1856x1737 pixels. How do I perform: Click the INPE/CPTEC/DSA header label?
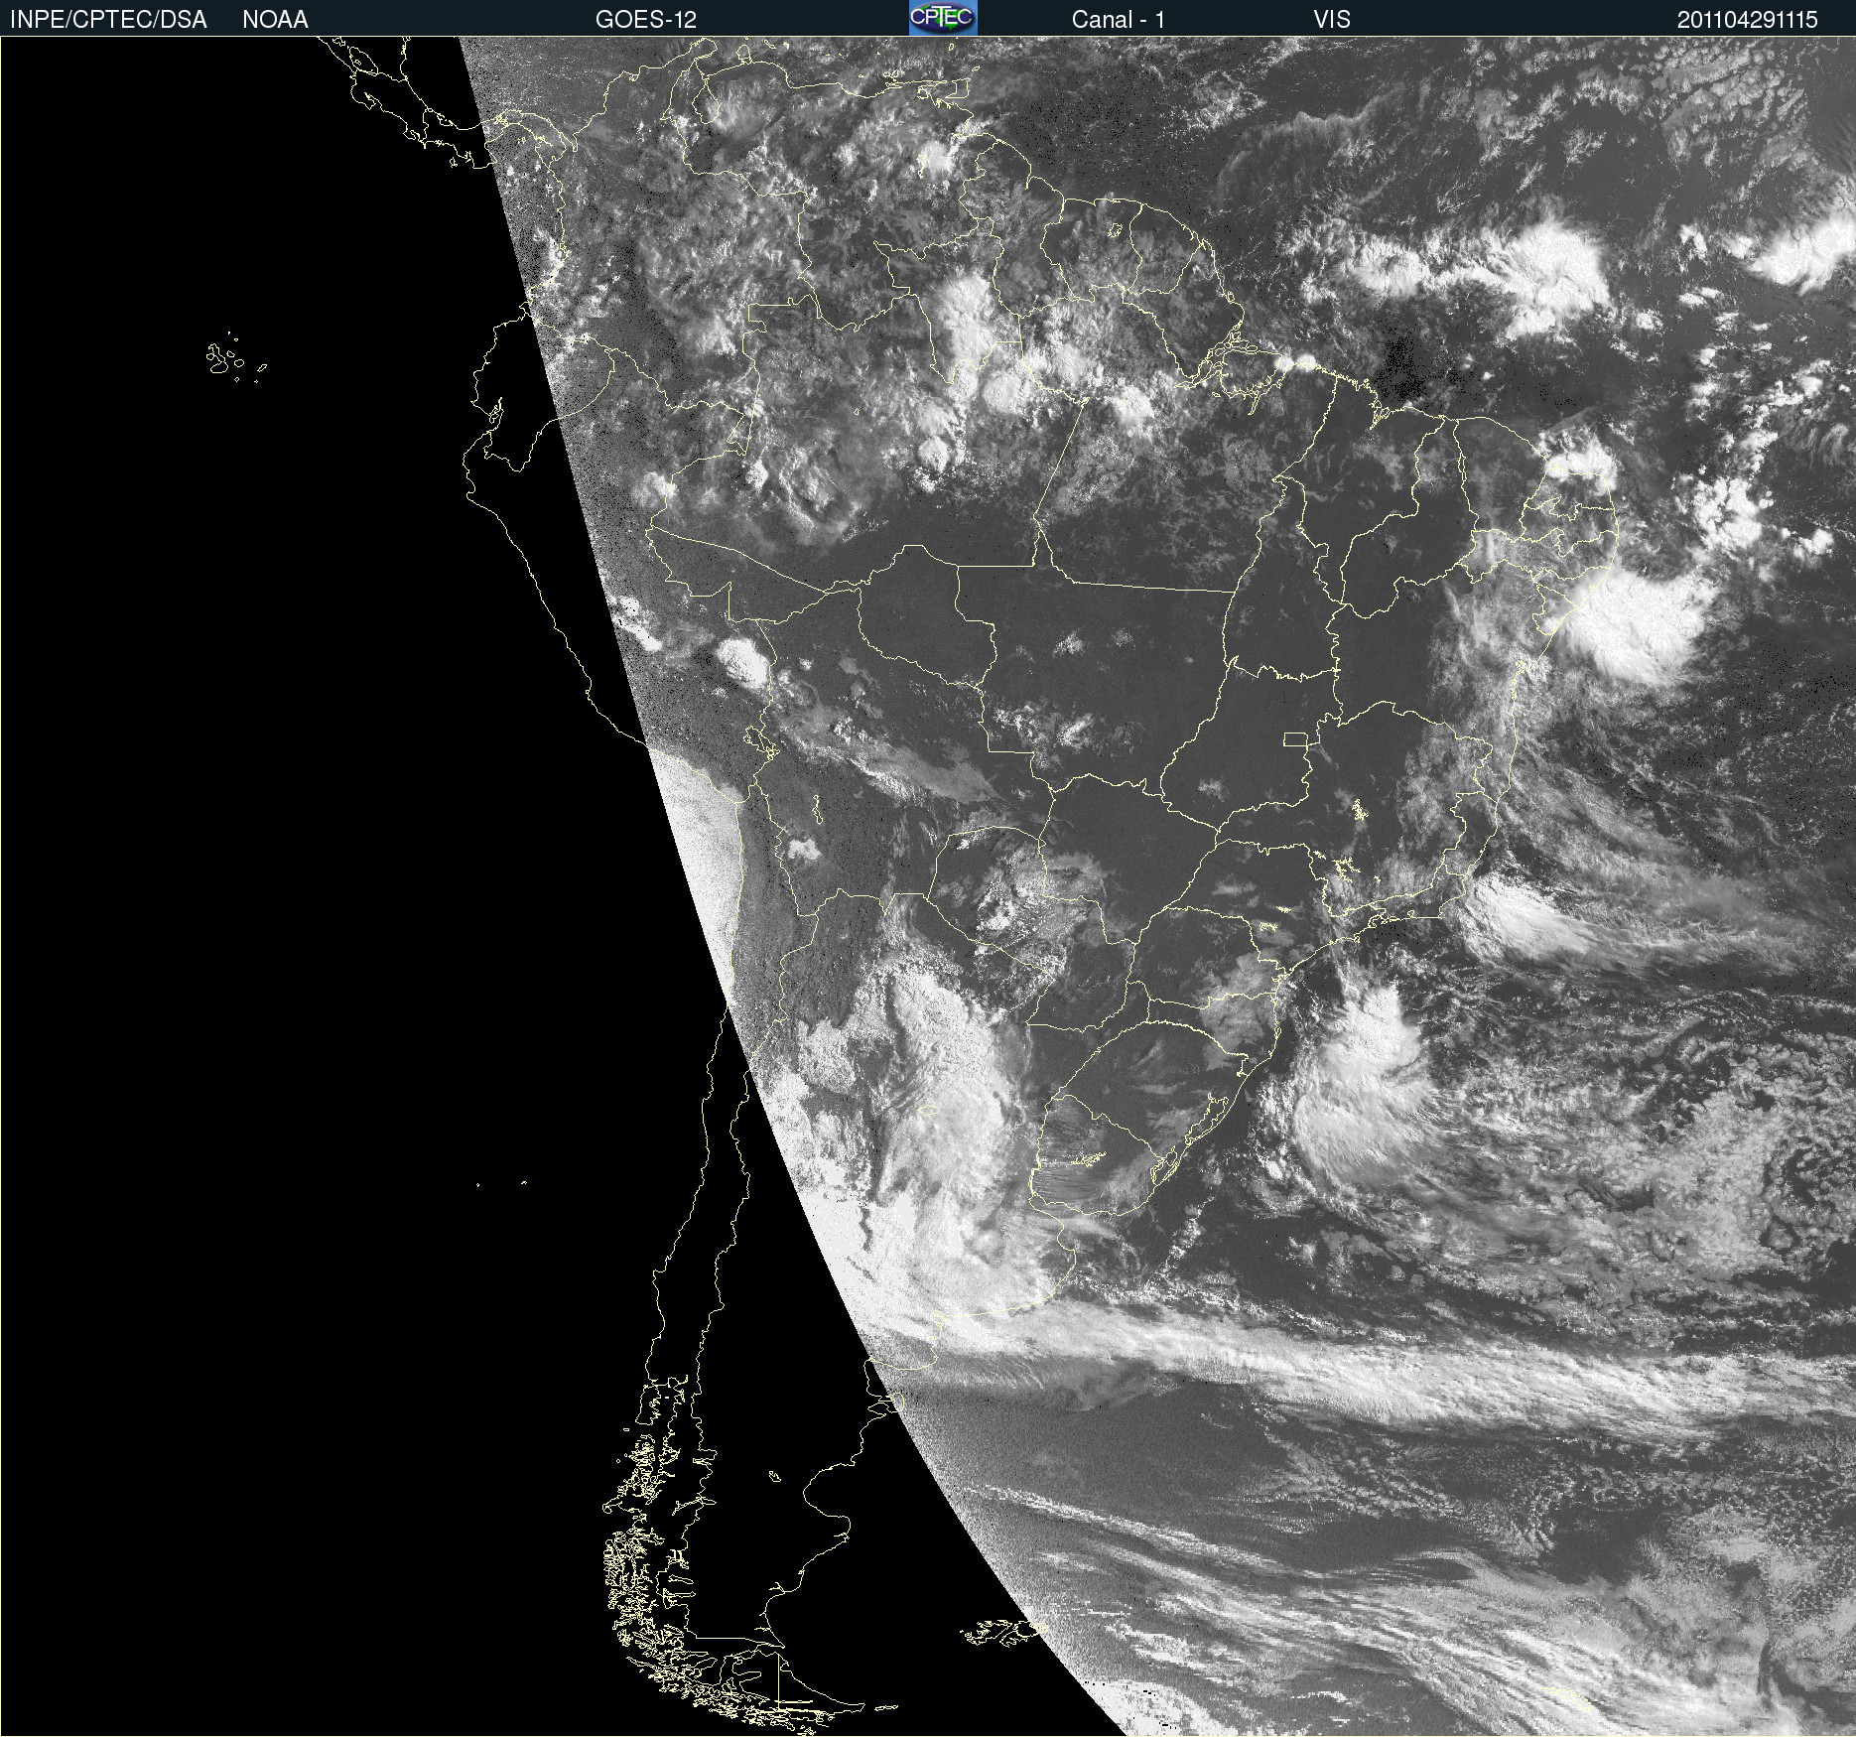pos(108,20)
